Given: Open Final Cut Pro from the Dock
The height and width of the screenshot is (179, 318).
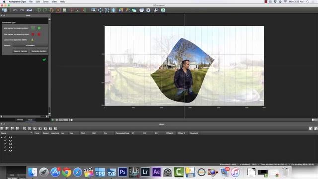Looking at the screenshot, I should point(89,172).
